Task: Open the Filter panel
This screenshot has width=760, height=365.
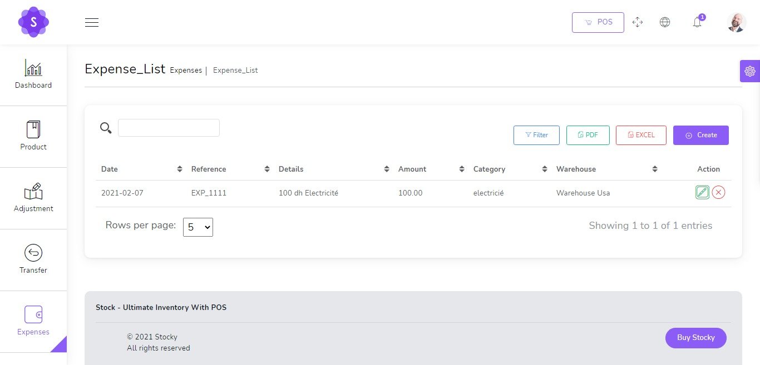Action: pos(536,135)
